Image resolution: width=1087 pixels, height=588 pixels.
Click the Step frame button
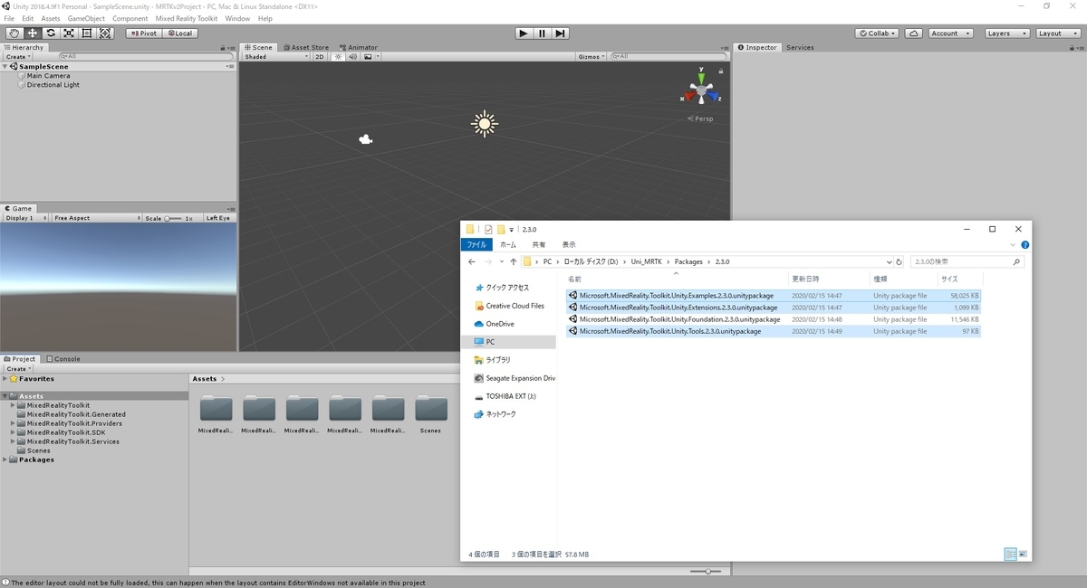point(561,33)
